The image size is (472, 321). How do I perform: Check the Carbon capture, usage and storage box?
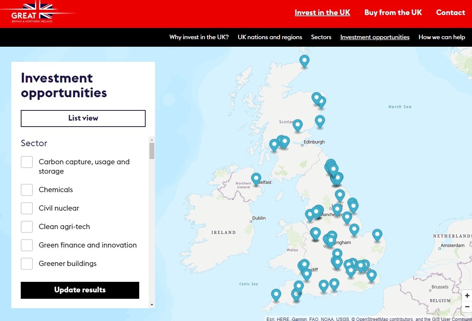tap(27, 162)
